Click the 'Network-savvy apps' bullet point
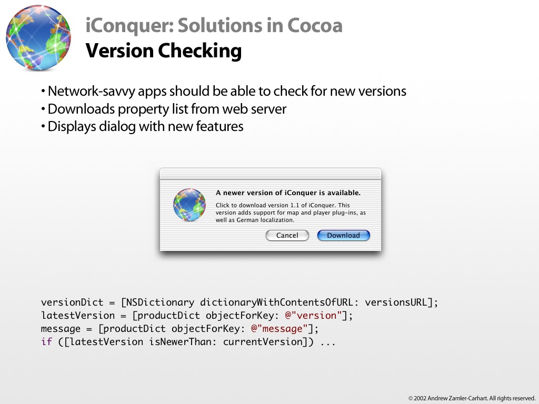The height and width of the screenshot is (404, 539). (x=224, y=91)
